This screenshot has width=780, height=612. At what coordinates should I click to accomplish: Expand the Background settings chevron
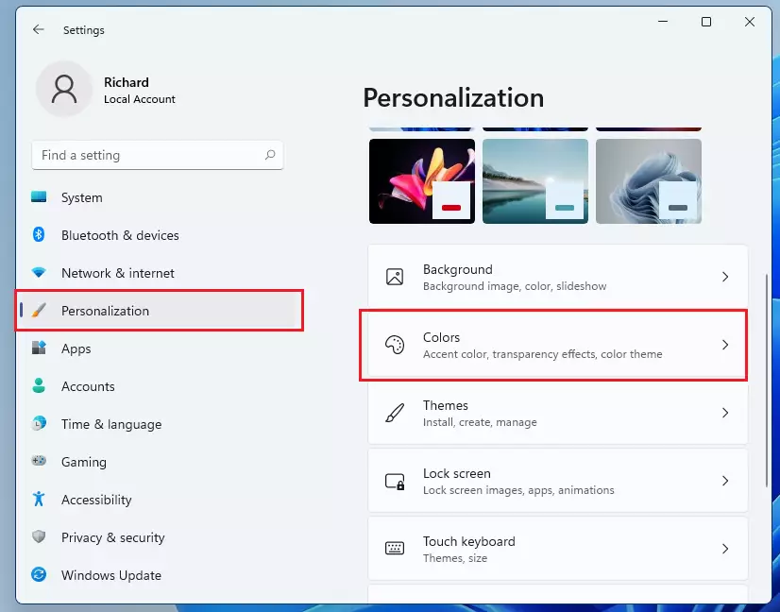click(x=725, y=277)
